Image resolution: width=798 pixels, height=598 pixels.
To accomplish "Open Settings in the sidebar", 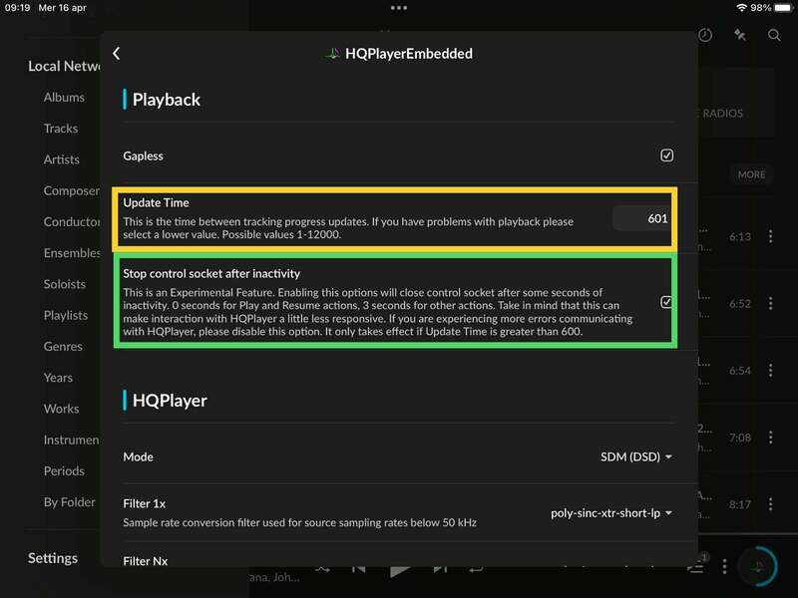I will coord(53,558).
